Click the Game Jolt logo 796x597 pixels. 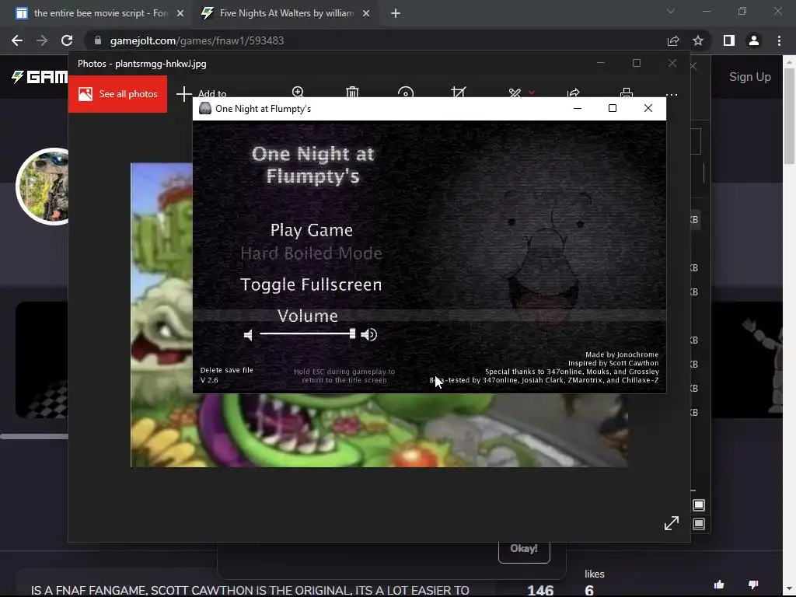click(x=40, y=77)
